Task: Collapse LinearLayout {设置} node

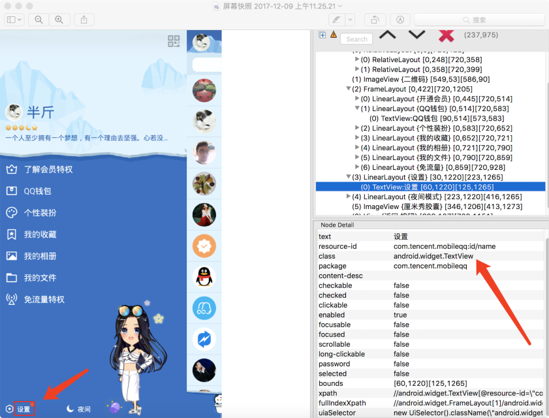Action: pos(349,177)
